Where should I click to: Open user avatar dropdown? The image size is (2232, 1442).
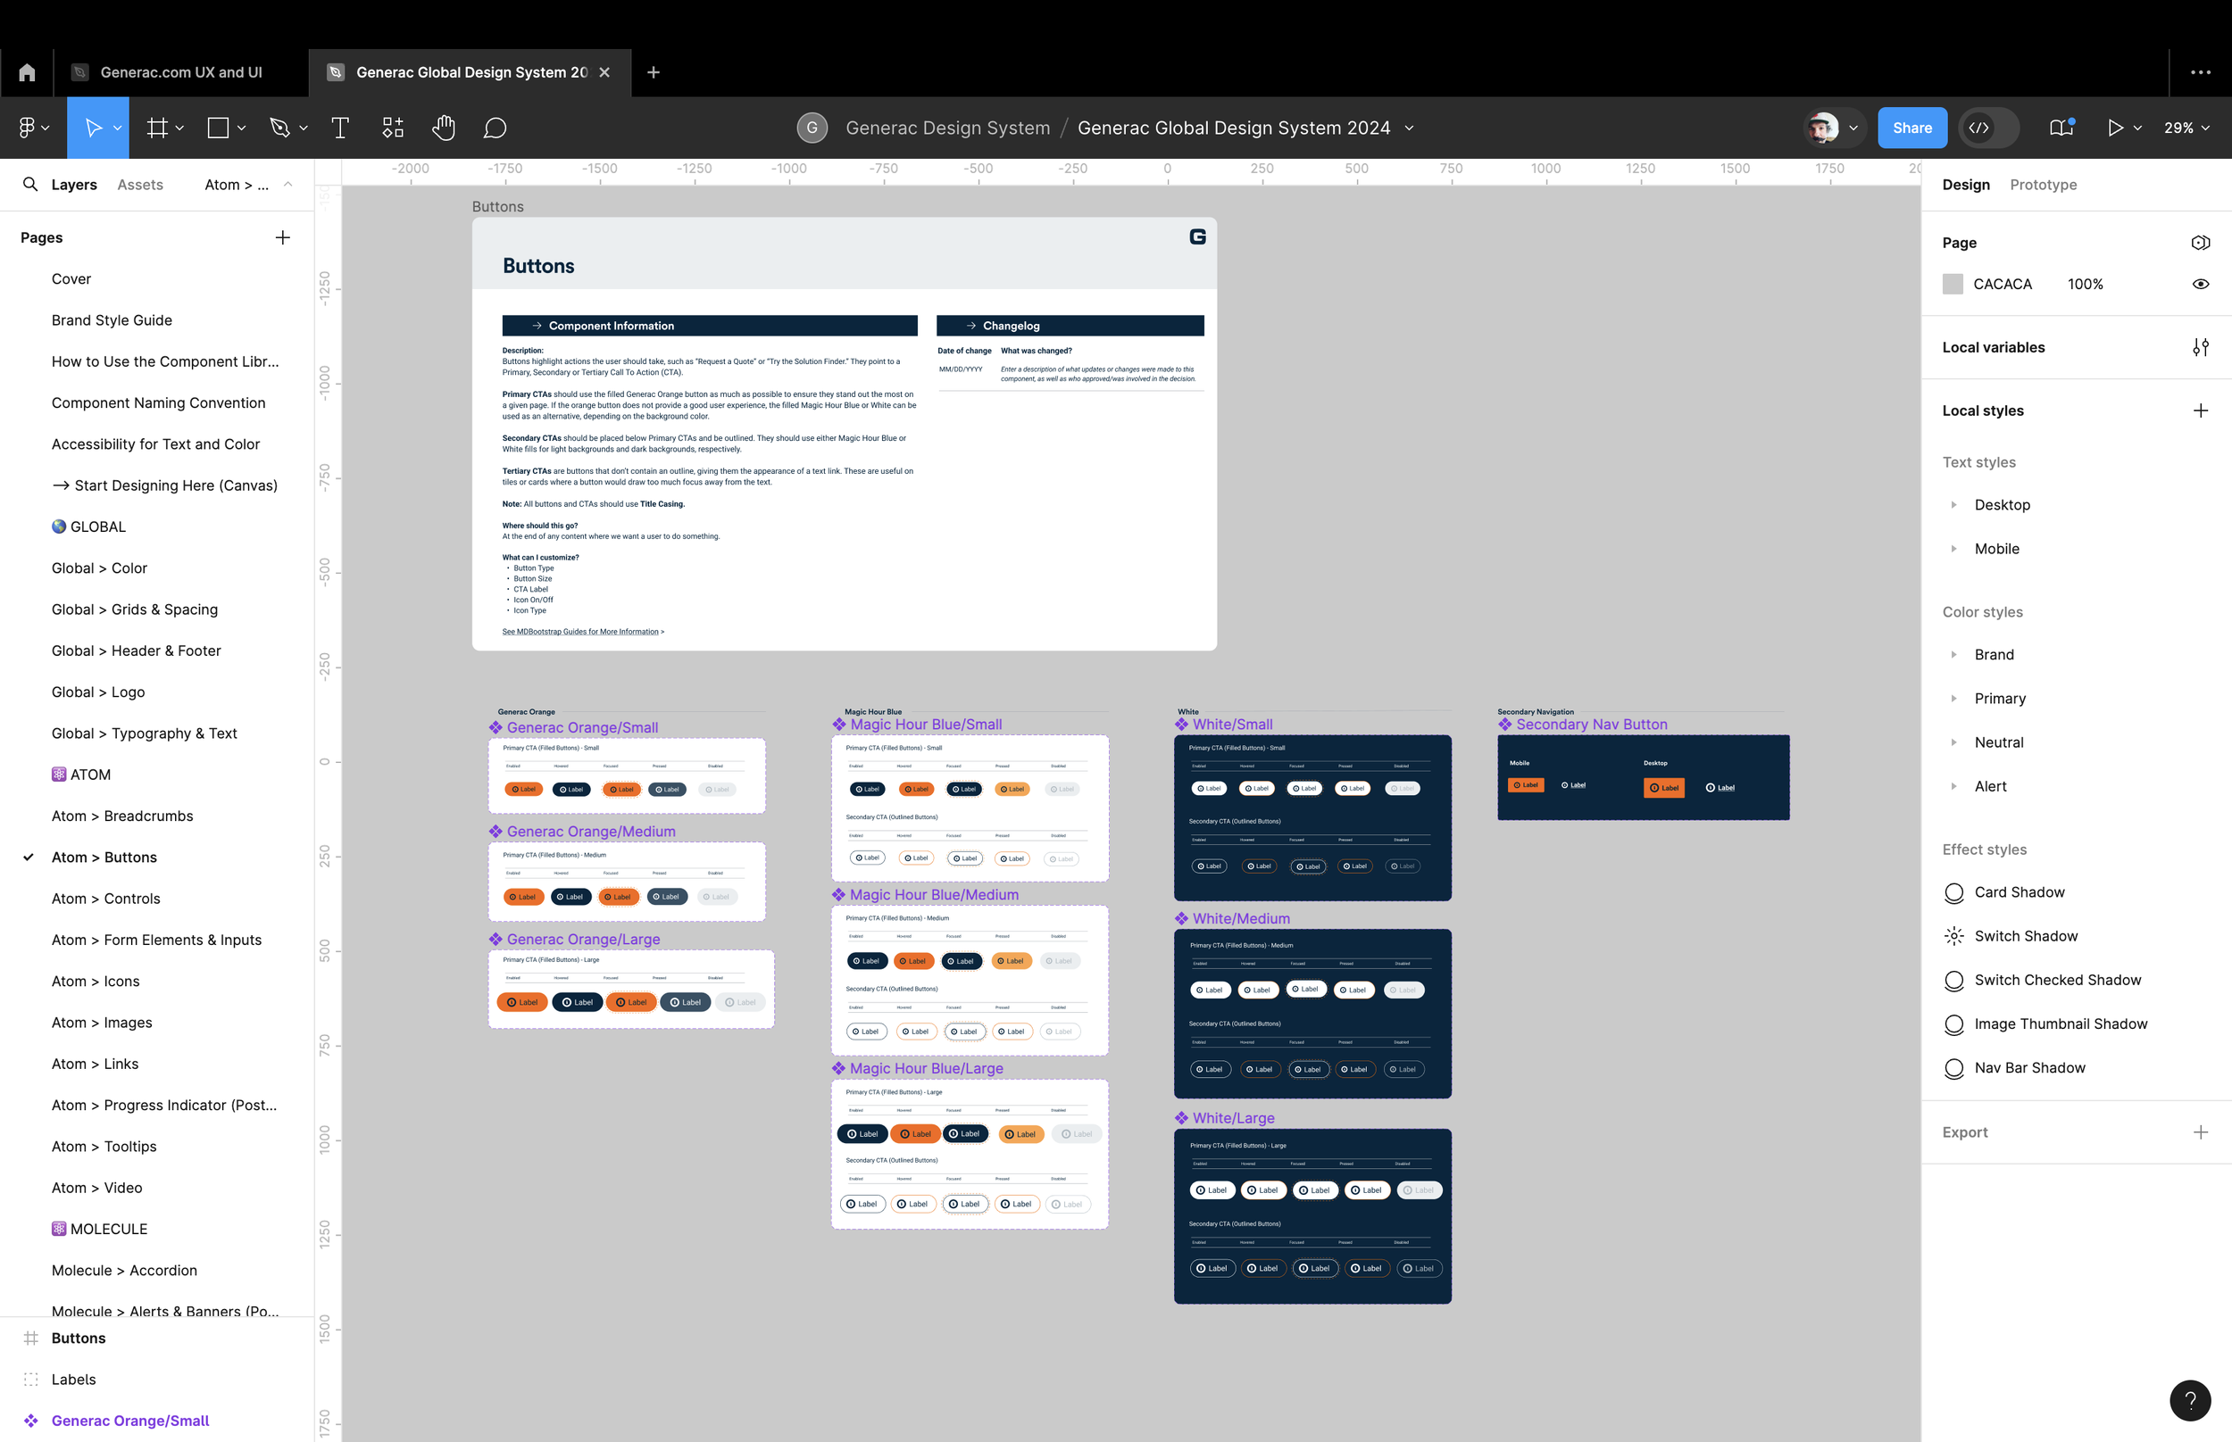click(1853, 128)
